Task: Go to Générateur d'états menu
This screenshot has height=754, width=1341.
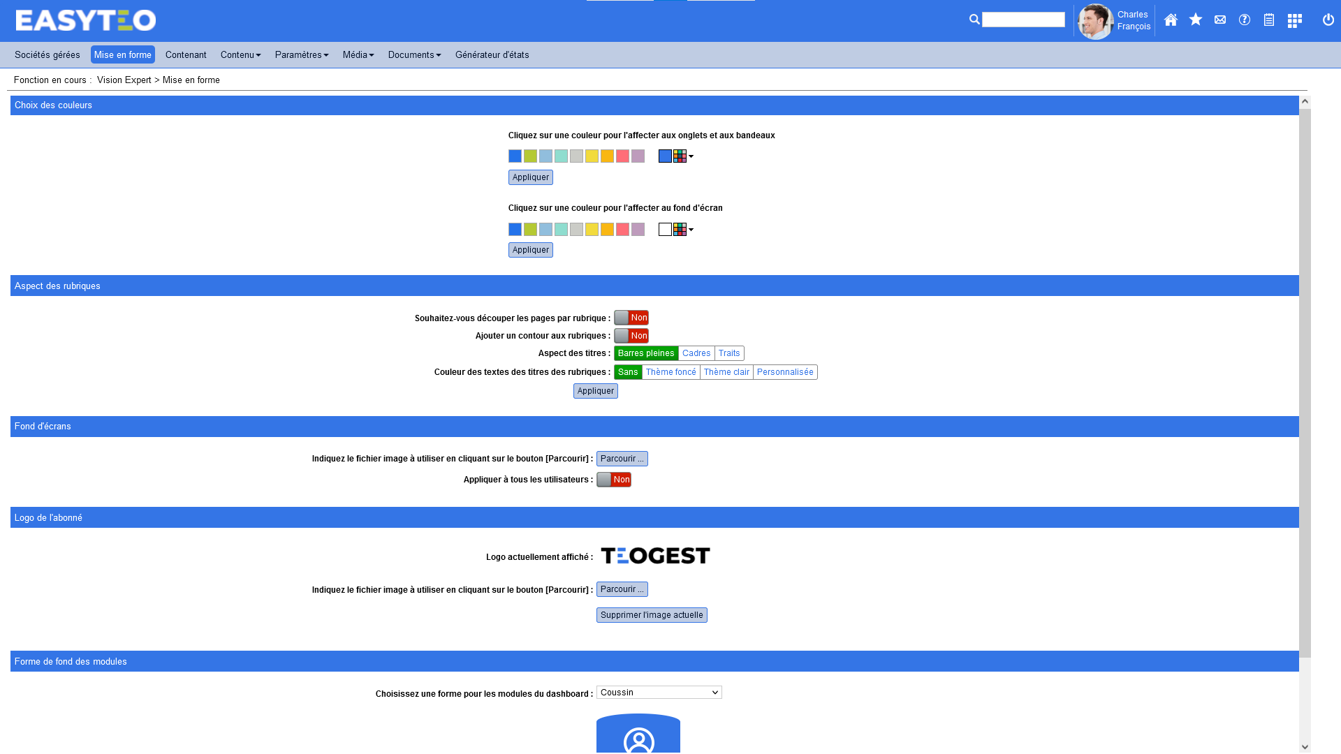Action: tap(492, 55)
